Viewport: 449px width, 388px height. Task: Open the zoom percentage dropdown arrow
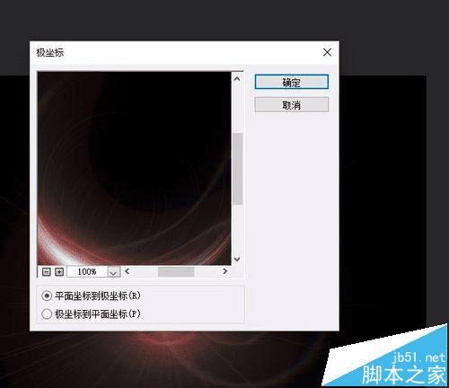(x=113, y=272)
